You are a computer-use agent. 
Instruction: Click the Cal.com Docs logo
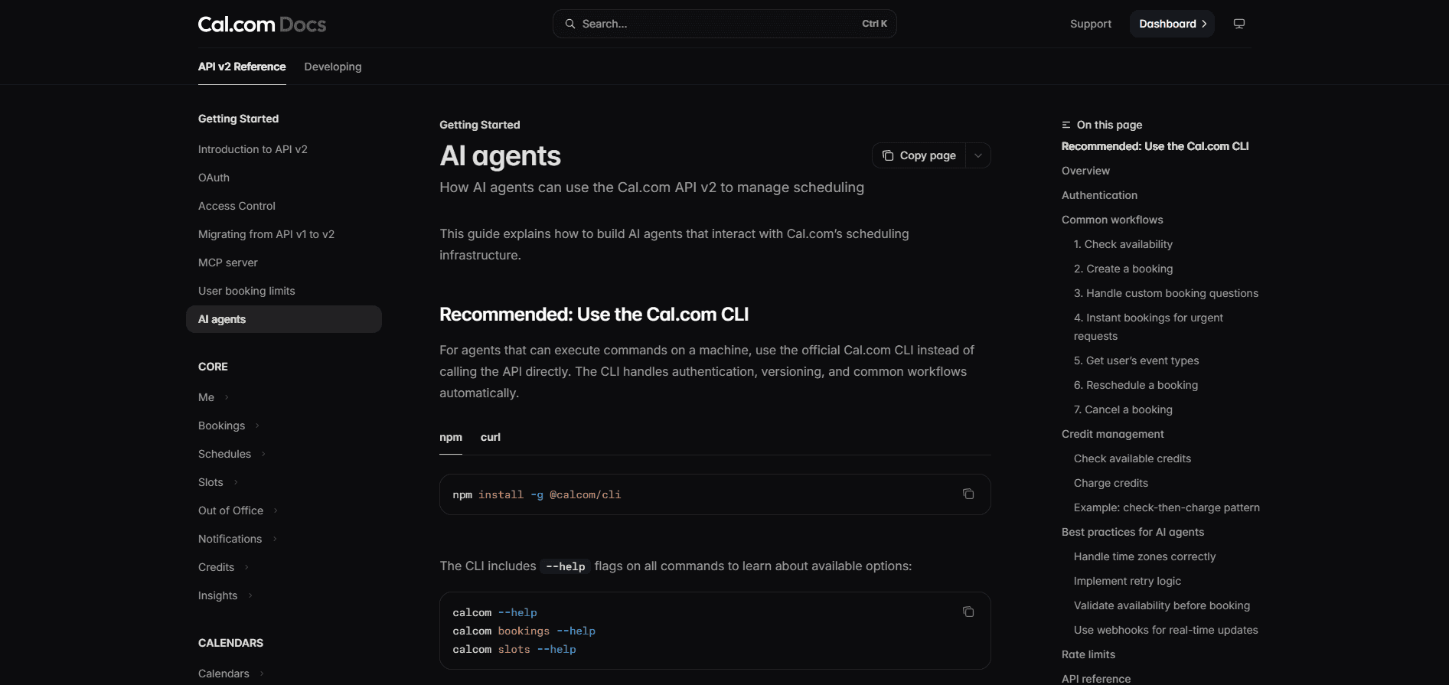(262, 24)
